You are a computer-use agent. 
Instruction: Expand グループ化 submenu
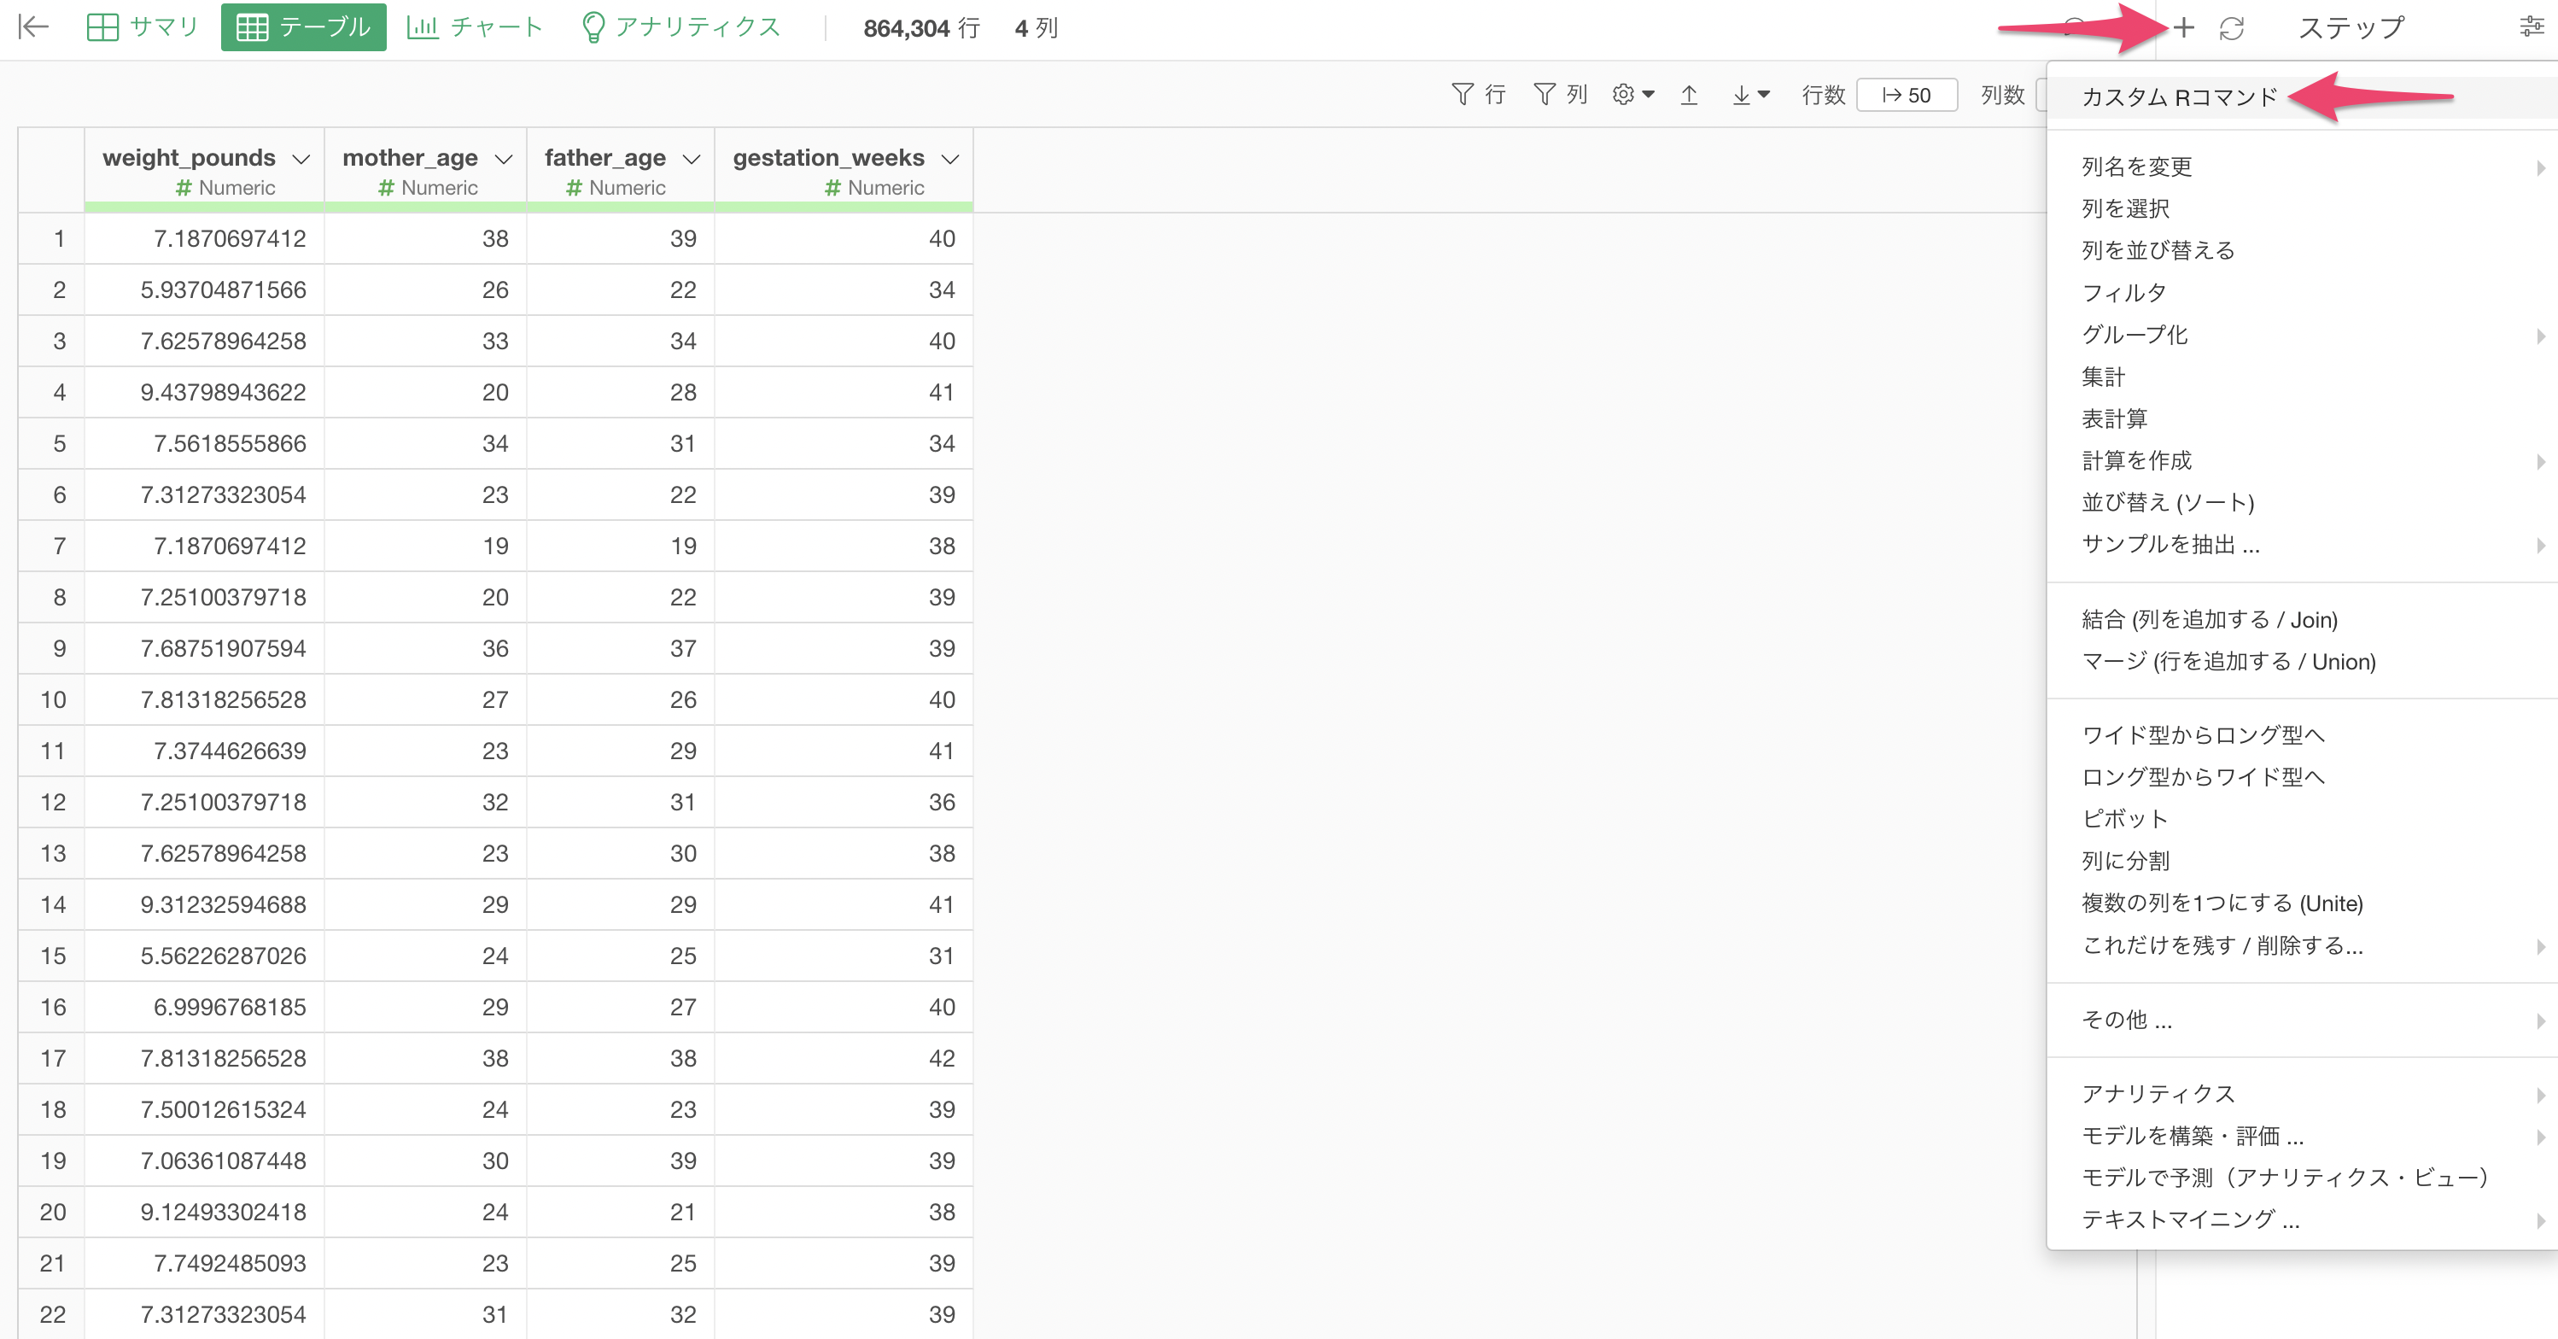point(2303,335)
